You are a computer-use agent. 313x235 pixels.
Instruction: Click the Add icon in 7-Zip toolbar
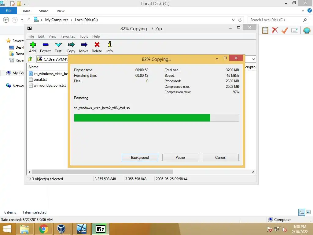coord(32,45)
